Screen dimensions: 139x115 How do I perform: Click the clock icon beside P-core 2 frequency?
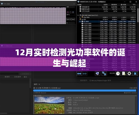click(82, 28)
